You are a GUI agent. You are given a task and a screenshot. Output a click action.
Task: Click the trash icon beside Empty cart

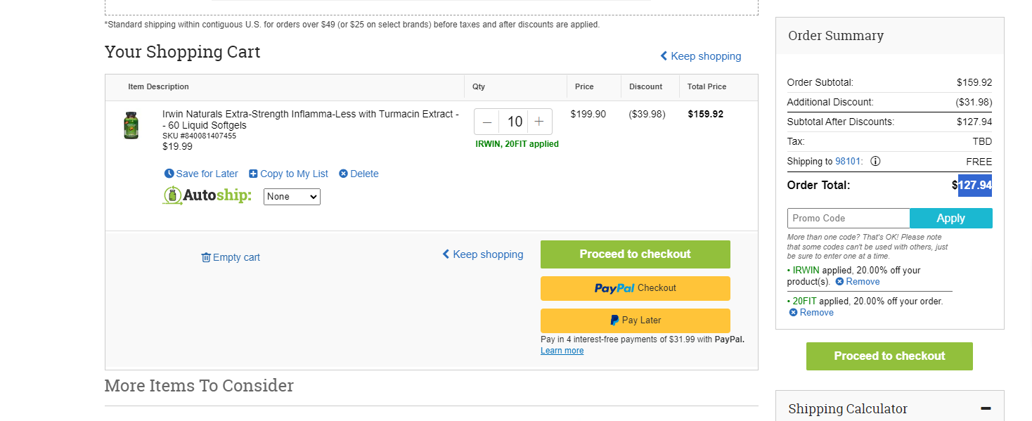[206, 257]
